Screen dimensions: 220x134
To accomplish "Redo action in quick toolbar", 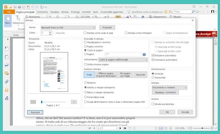I will click(37, 7).
